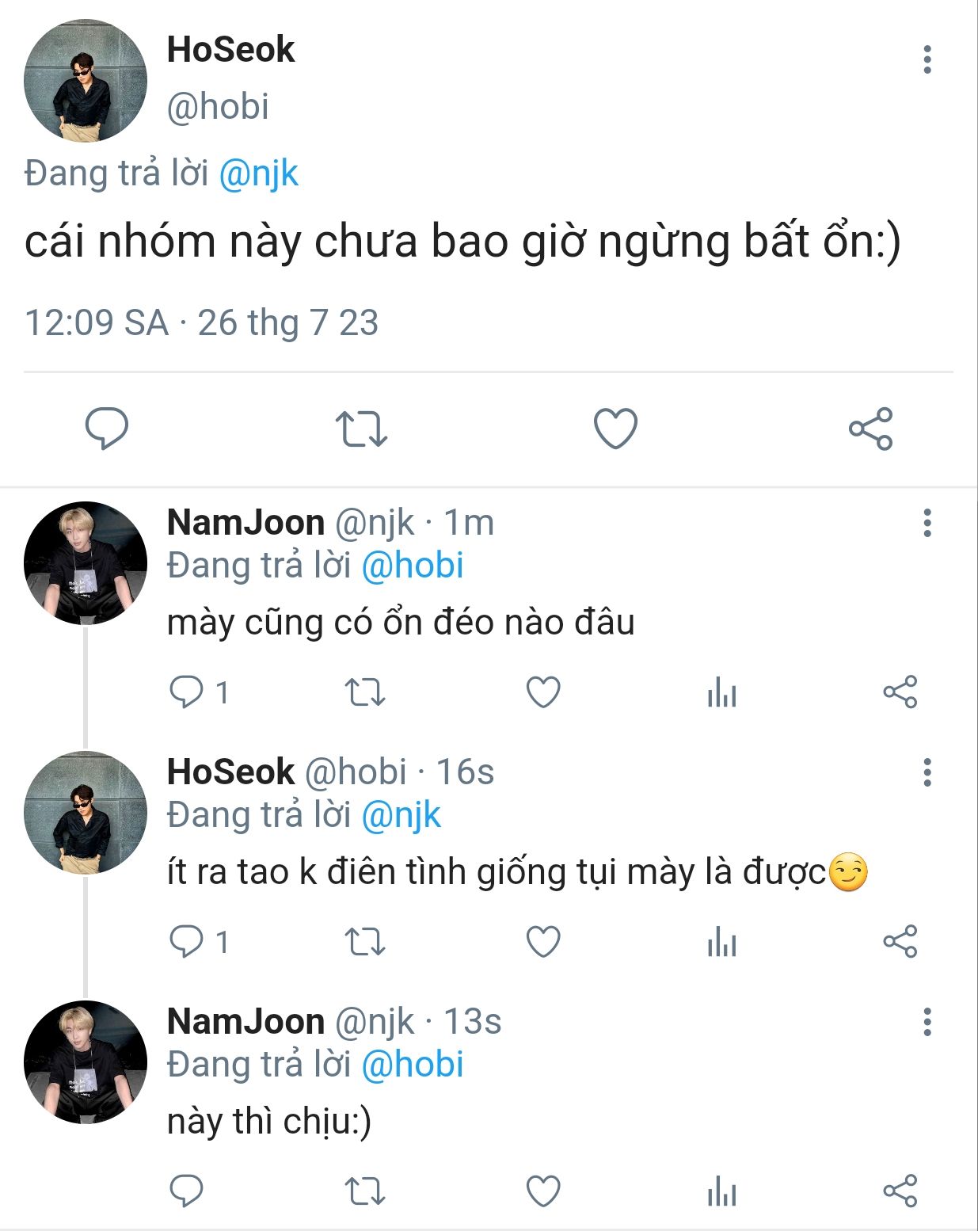The width and height of the screenshot is (978, 1231).
Task: Open the reply icon on HoSeok's 16s reply
Action: pos(187,942)
